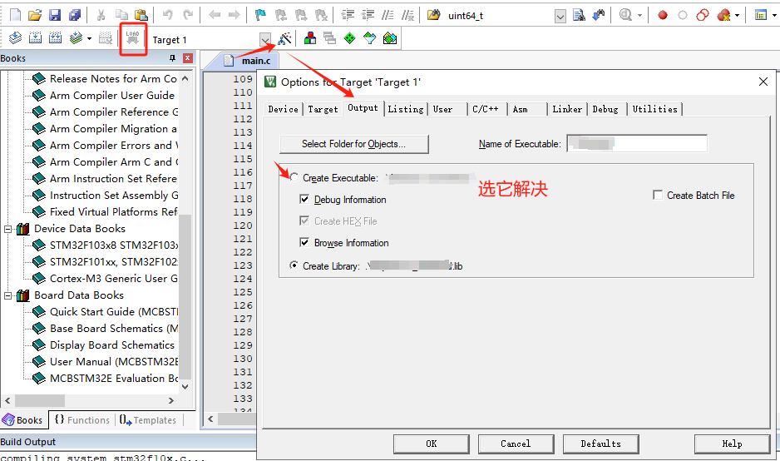Switch to the Listing tab
Screen dimensions: 780x461
click(x=406, y=109)
